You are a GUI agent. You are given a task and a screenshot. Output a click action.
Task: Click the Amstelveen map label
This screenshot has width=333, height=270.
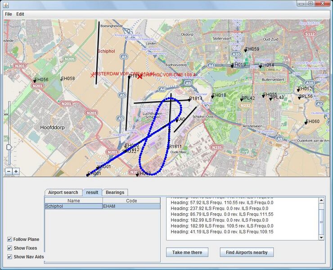click(x=252, y=126)
